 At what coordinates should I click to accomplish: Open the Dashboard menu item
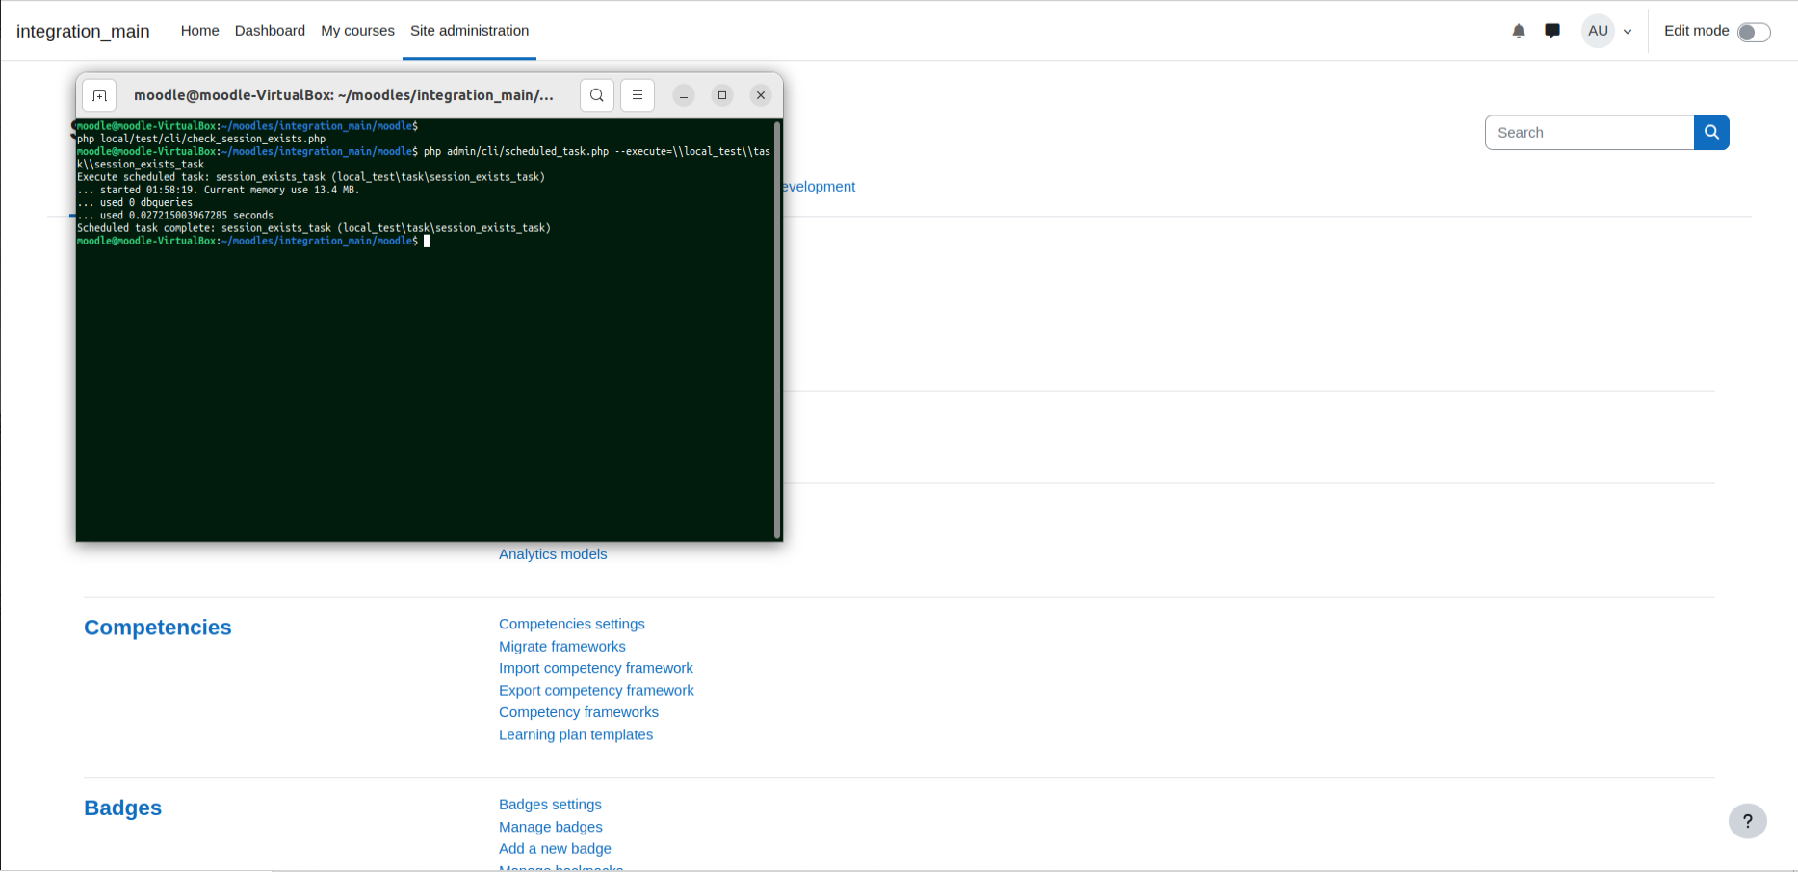270,31
